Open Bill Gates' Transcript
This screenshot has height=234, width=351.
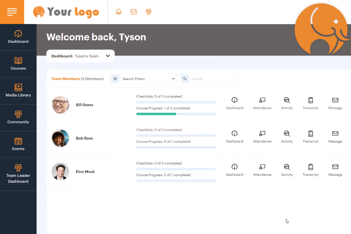pyautogui.click(x=310, y=103)
